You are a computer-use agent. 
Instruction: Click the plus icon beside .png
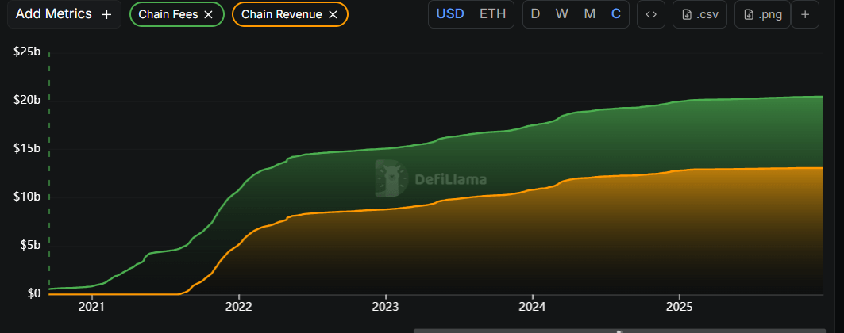804,14
